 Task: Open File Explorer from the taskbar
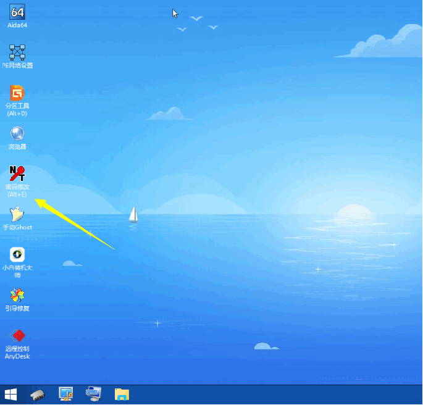122,394
